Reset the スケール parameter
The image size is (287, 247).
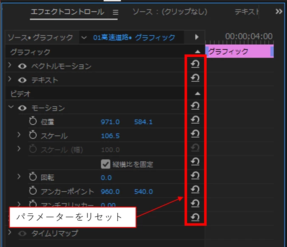pos(195,133)
